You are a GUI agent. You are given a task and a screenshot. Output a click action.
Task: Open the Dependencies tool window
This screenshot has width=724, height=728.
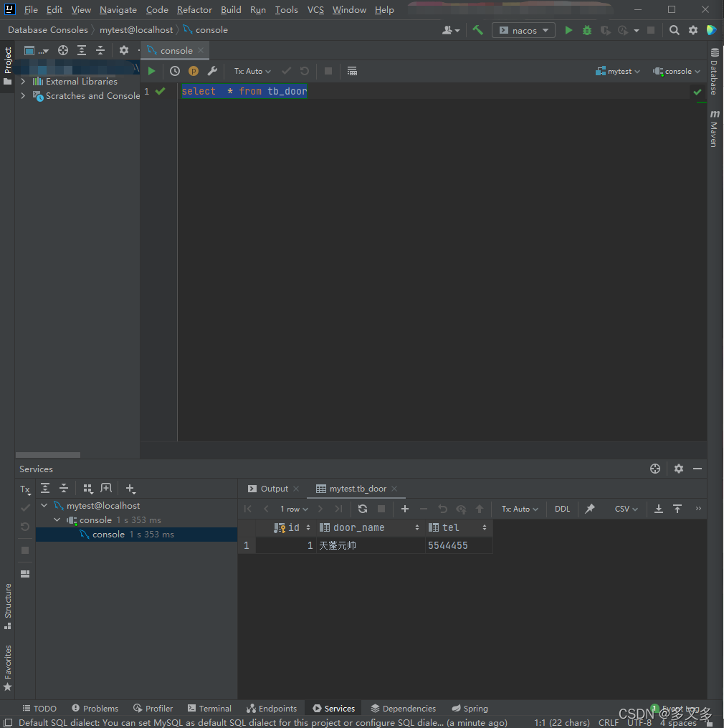[404, 708]
